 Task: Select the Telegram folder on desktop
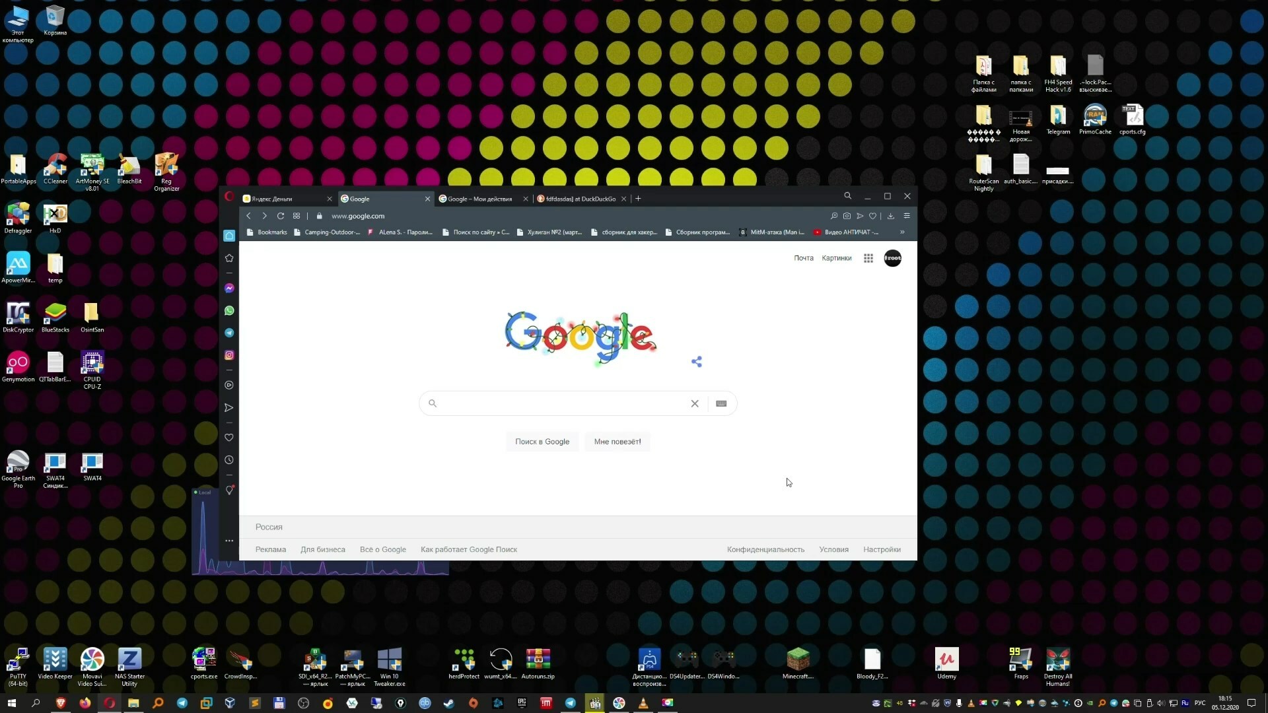click(x=1058, y=119)
